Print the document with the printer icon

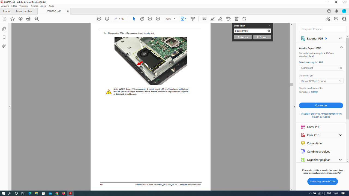(x=28, y=19)
